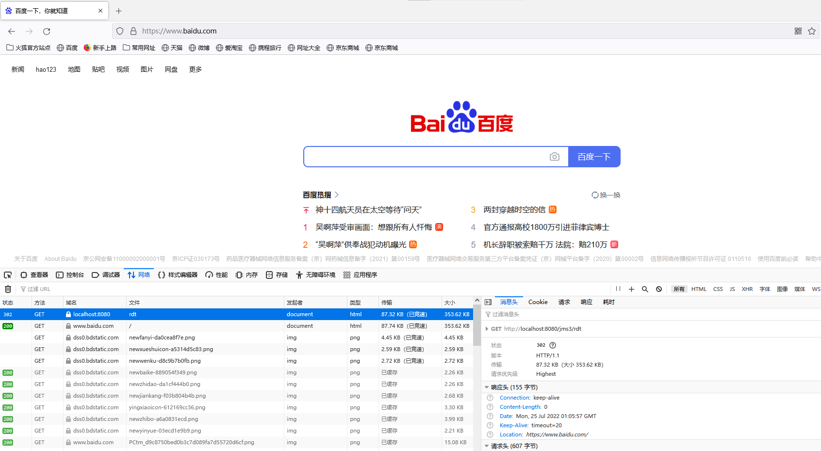The image size is (821, 451).
Task: Click the 百度一下 search button
Action: (x=594, y=157)
